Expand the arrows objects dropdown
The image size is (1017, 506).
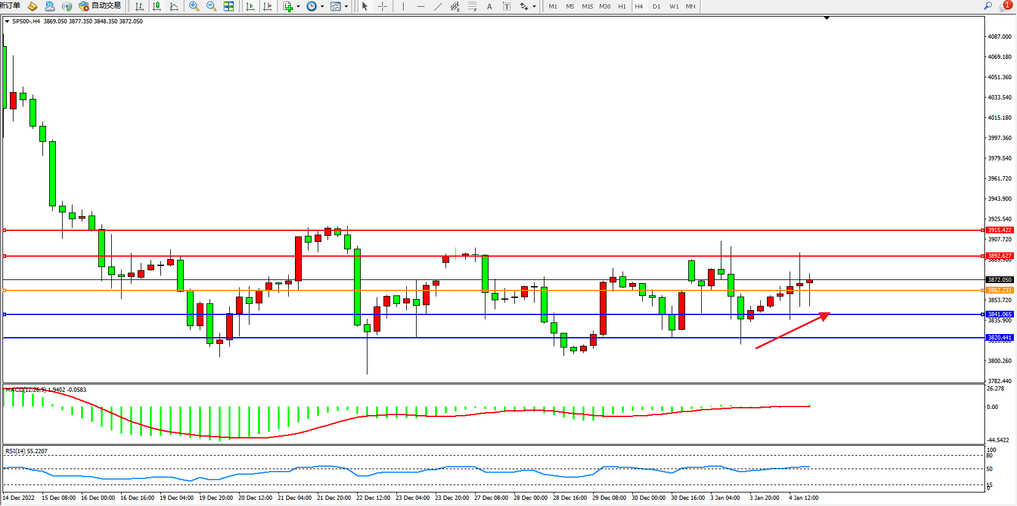[x=533, y=7]
